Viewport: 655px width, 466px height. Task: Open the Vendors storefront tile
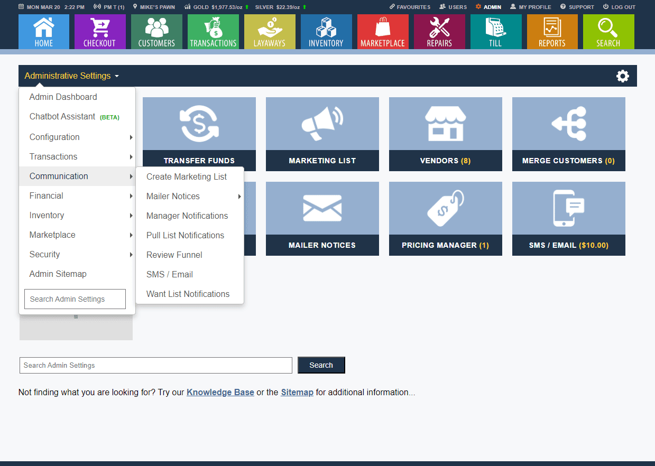(x=445, y=134)
